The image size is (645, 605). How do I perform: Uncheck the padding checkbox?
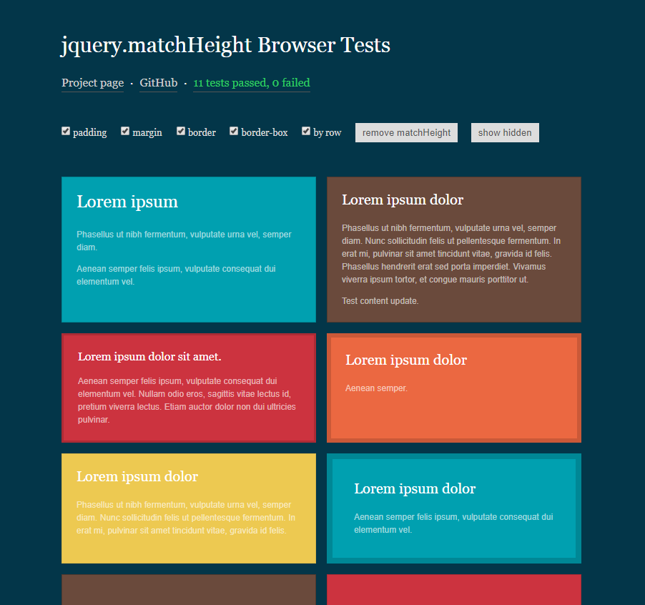pyautogui.click(x=66, y=131)
